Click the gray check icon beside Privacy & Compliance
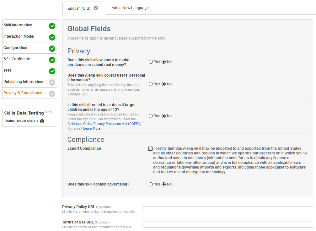 click(x=52, y=94)
